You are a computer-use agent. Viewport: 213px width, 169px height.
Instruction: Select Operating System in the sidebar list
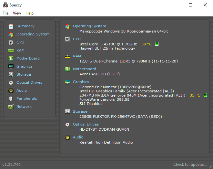click(x=33, y=34)
